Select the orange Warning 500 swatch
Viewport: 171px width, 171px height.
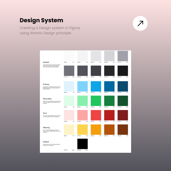96,130
